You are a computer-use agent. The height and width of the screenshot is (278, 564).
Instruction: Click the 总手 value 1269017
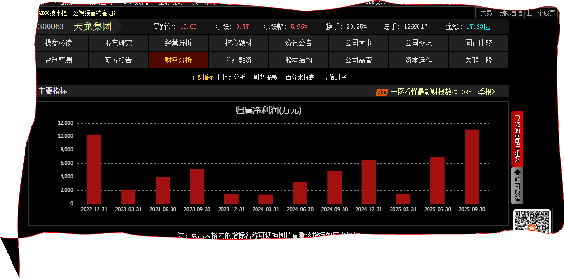416,26
